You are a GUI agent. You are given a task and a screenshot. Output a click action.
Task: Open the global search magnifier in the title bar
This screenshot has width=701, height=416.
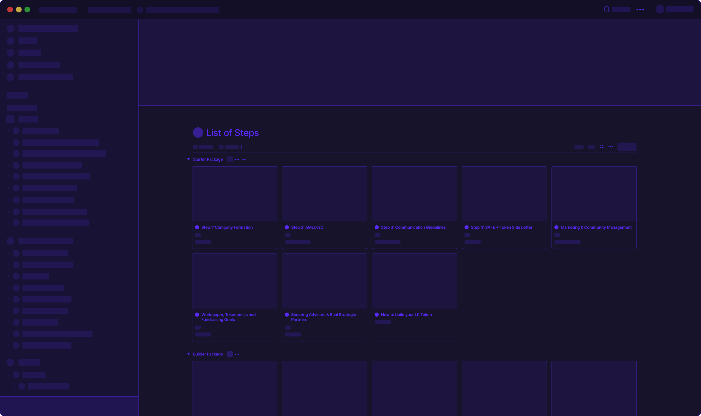606,10
